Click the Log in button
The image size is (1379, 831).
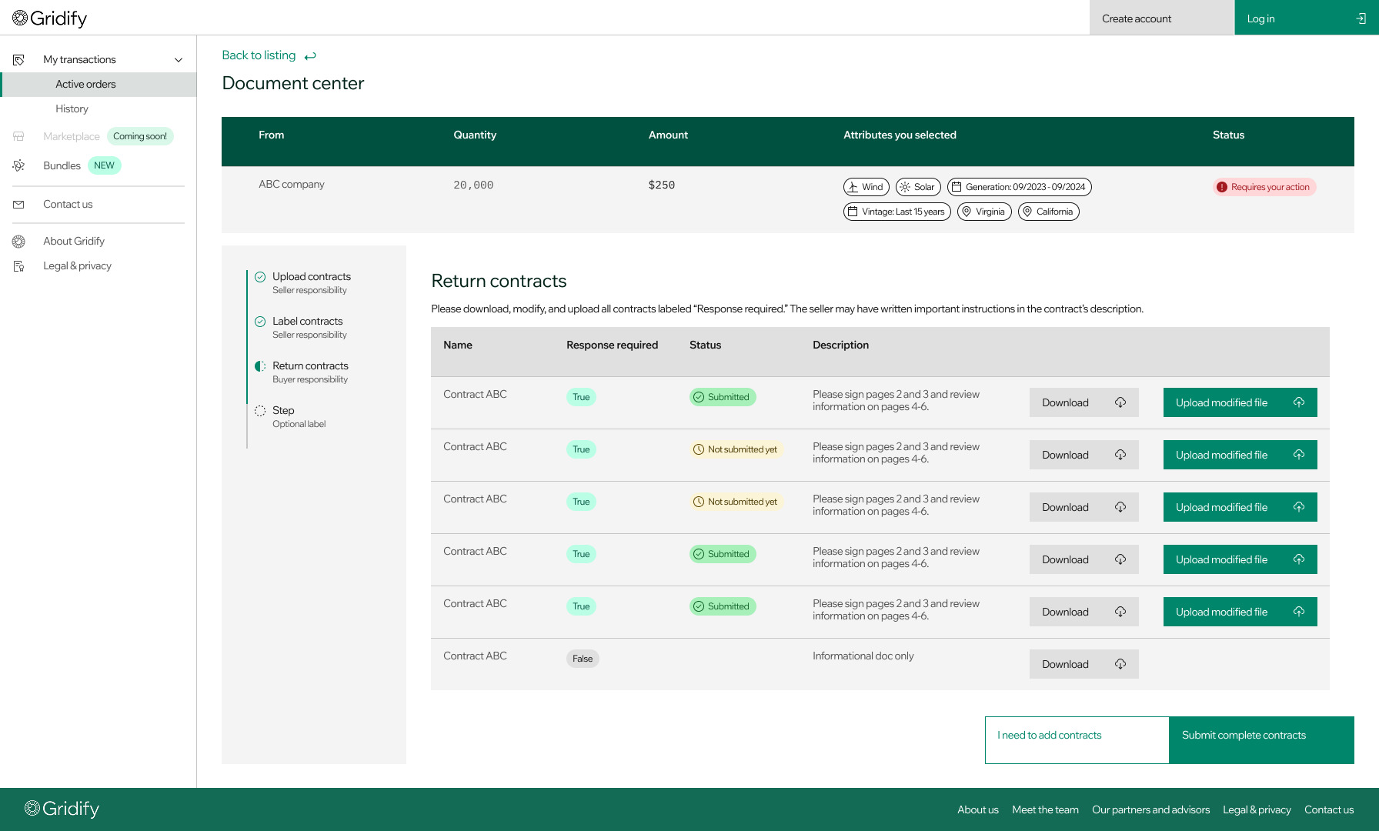pyautogui.click(x=1307, y=18)
